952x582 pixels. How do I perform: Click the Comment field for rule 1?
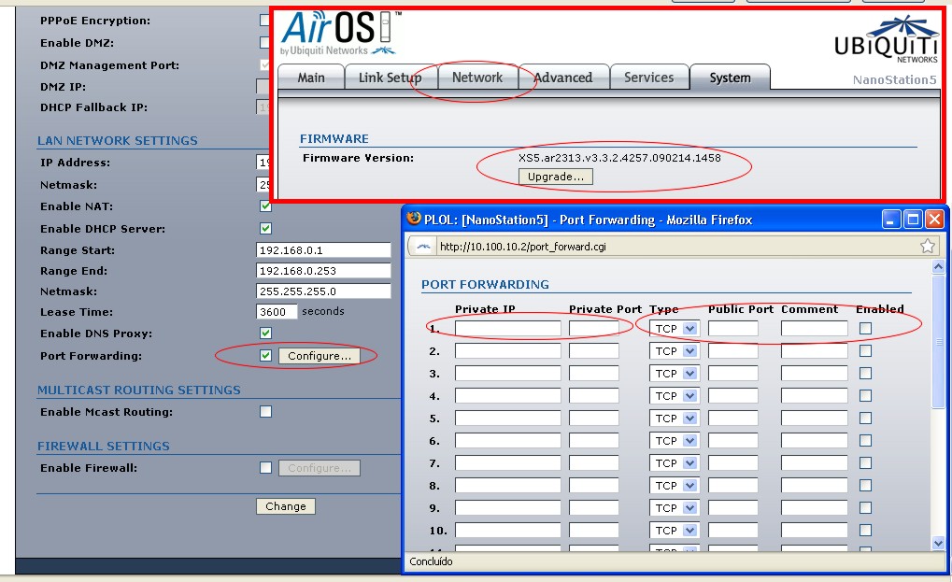coord(814,328)
